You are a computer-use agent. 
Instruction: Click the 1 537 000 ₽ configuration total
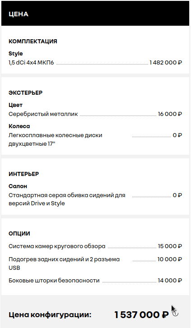point(141,314)
